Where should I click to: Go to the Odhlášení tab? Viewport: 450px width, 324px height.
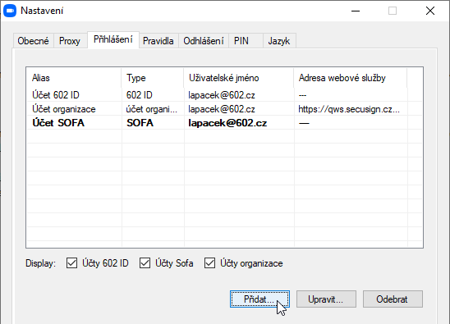click(x=204, y=41)
